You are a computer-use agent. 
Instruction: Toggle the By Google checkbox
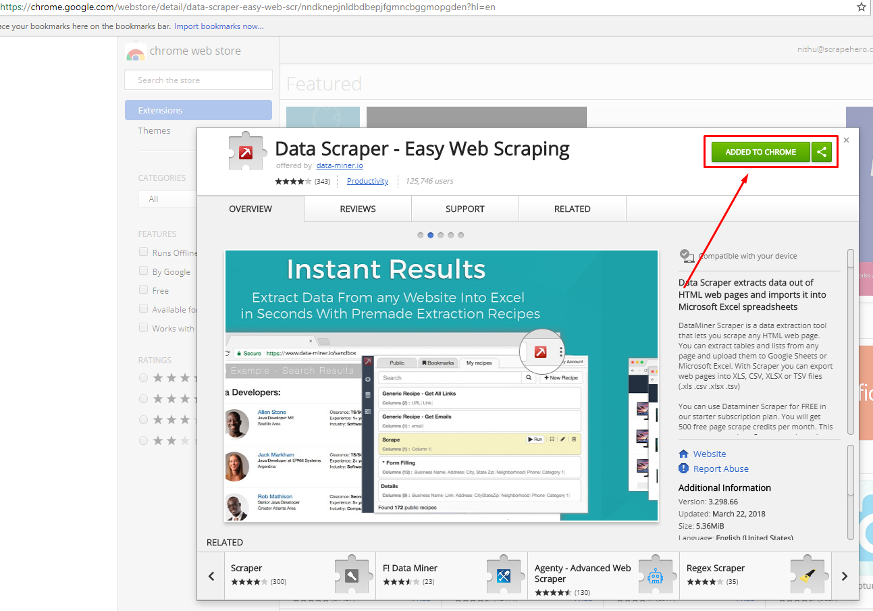click(x=143, y=271)
